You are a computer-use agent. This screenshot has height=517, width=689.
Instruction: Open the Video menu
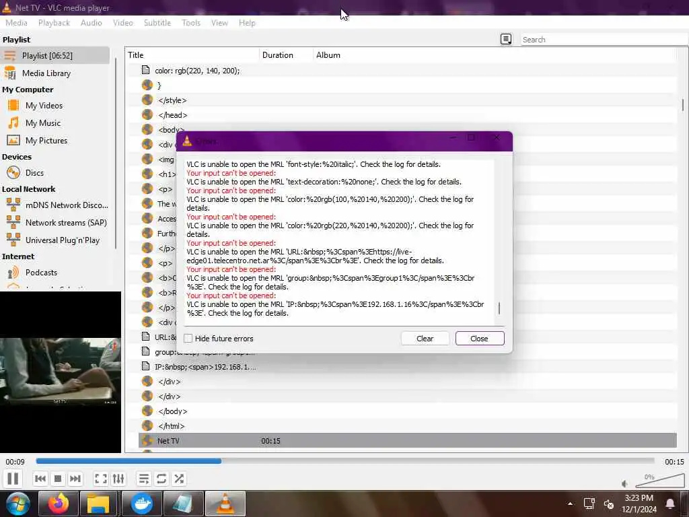123,23
